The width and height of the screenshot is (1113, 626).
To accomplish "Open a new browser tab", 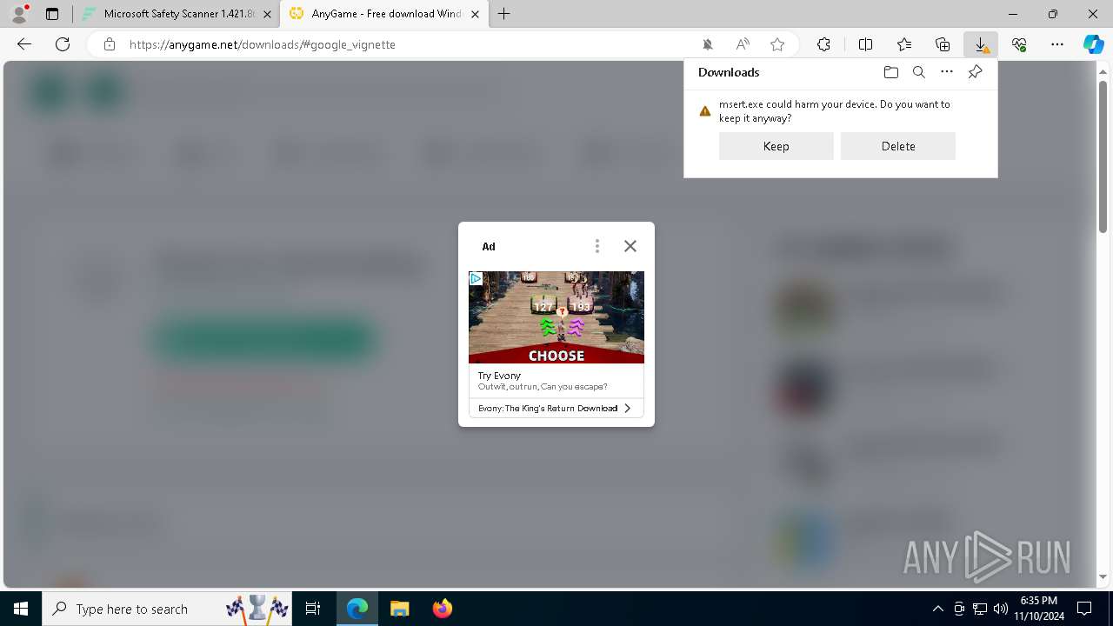I will pyautogui.click(x=503, y=14).
